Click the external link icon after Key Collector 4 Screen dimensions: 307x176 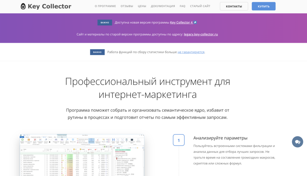(195, 22)
